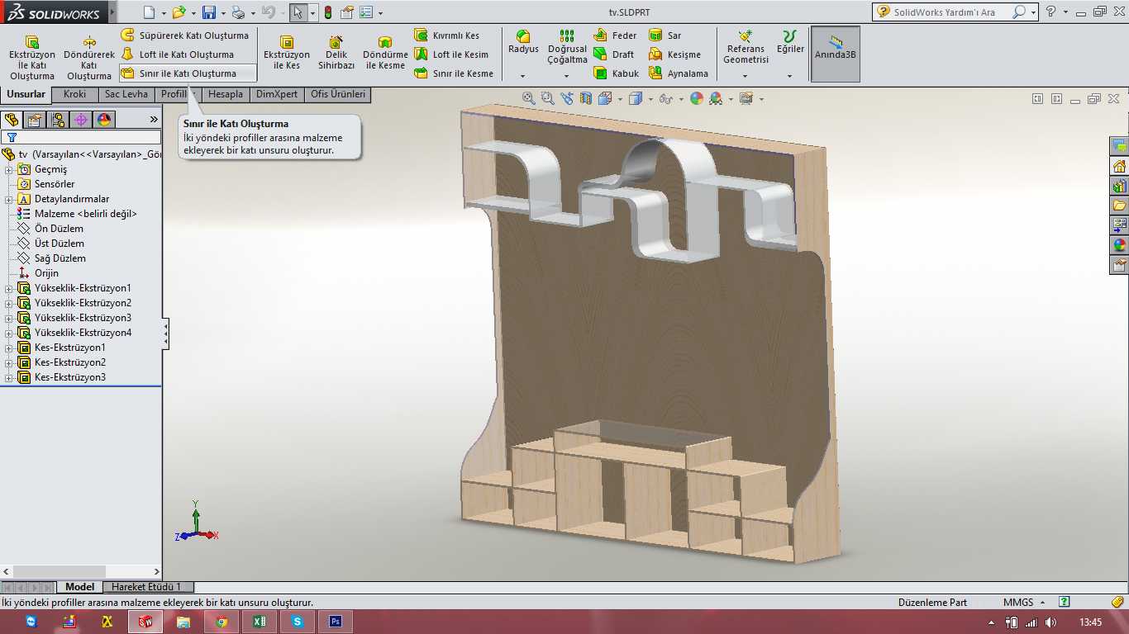Expand the Detaylandırmalar tree node
This screenshot has width=1129, height=634.
(9, 199)
